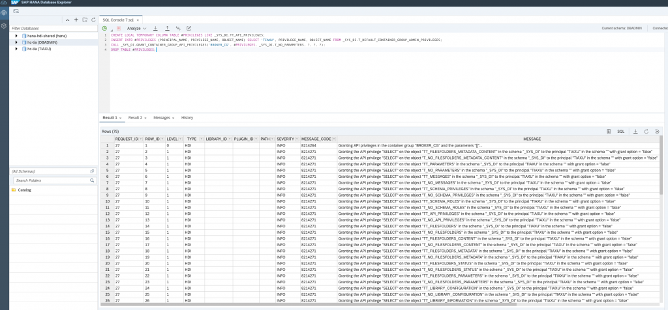Open the ROW_ID column filter dropdown
This screenshot has height=310, width=668.
162,139
